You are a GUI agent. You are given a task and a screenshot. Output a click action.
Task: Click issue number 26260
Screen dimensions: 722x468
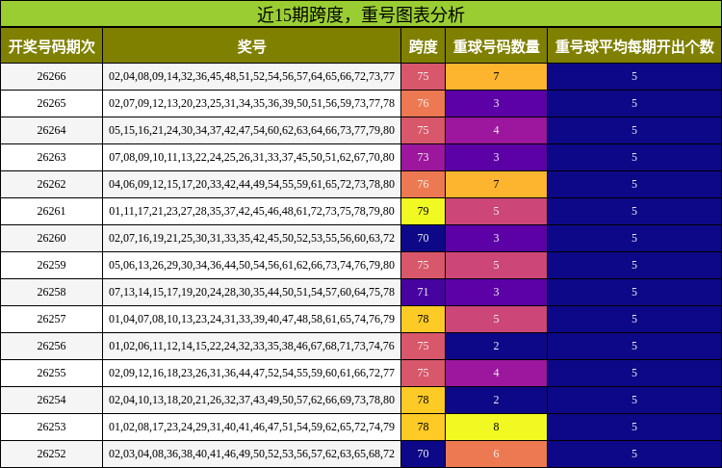pos(52,238)
